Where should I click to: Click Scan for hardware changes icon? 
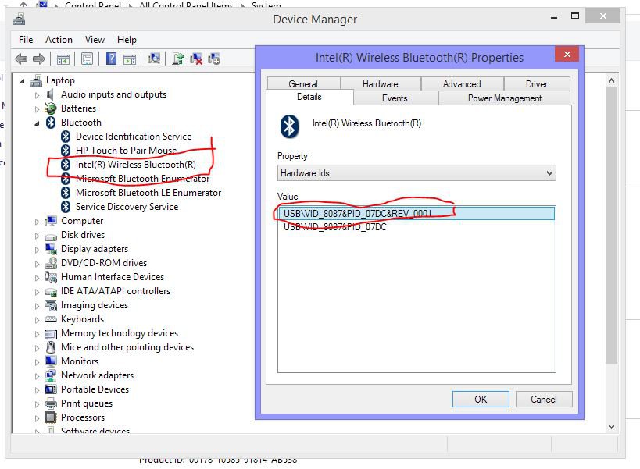154,59
